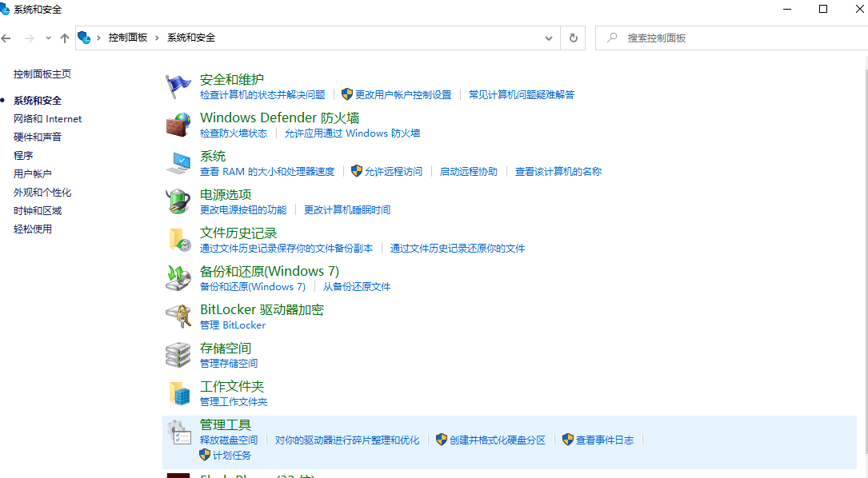
Task: Click the 文件历史记录 folder icon
Action: (x=178, y=240)
